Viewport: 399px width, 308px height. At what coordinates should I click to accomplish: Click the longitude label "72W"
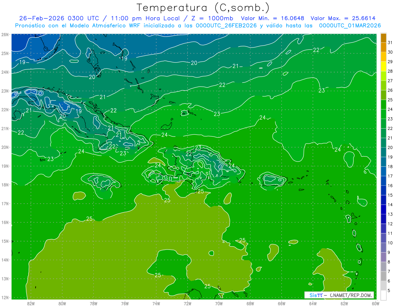[x=188, y=303]
